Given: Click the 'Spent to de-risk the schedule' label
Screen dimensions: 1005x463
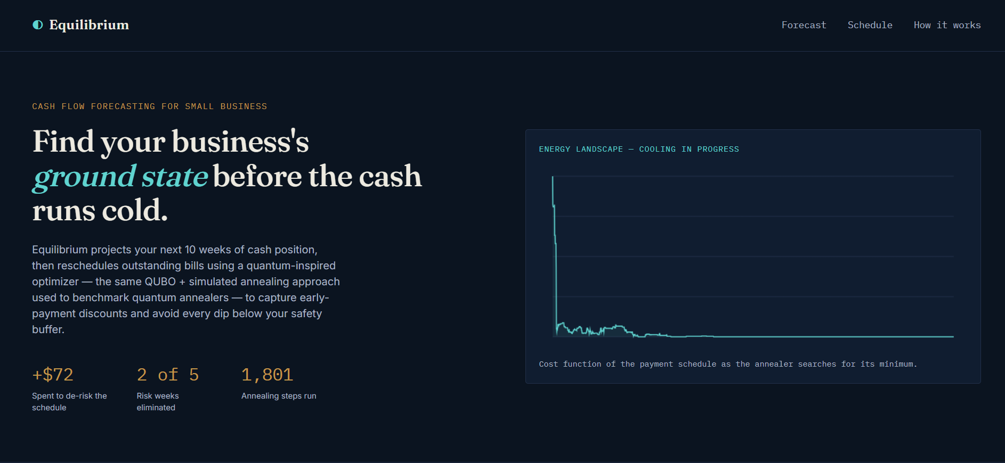Looking at the screenshot, I should point(69,402).
